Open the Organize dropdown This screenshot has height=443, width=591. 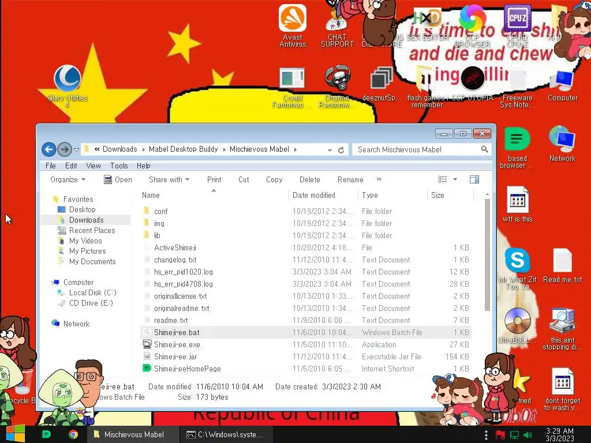pos(68,180)
